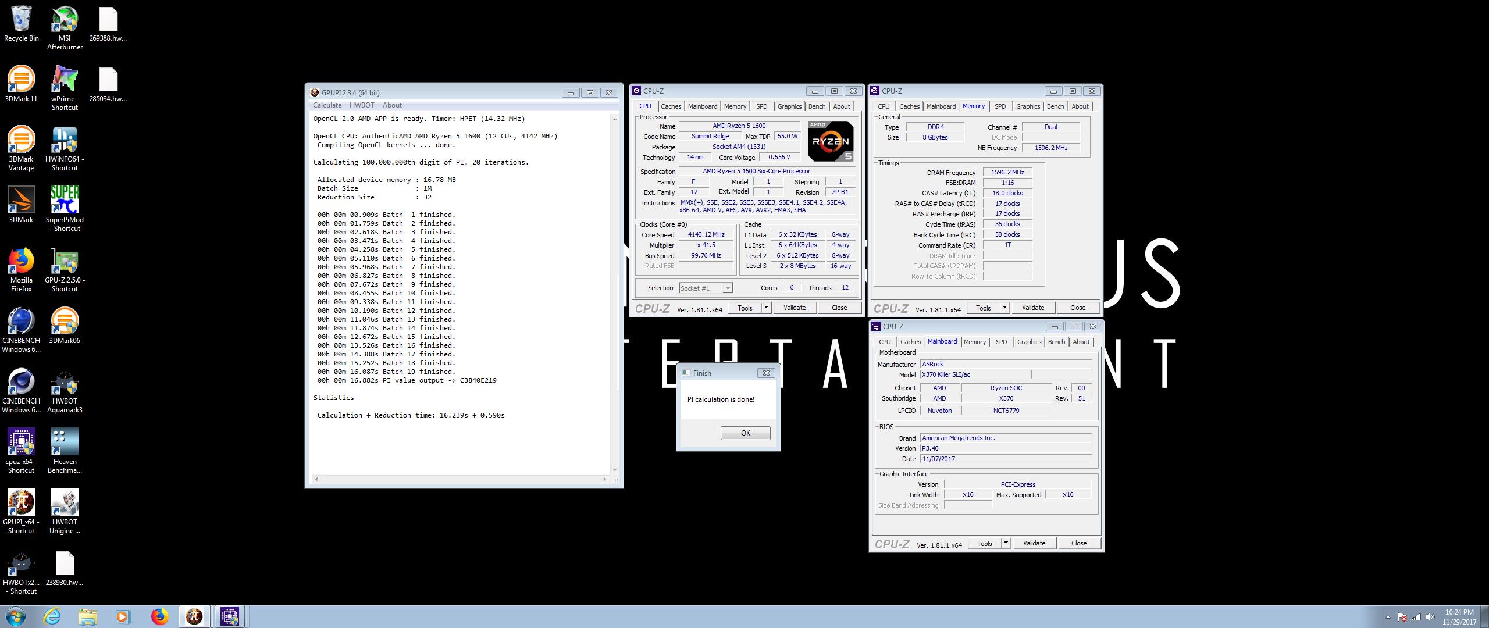This screenshot has height=628, width=1489.
Task: Open 3DMark Vantage desktop icon
Action: pos(22,149)
